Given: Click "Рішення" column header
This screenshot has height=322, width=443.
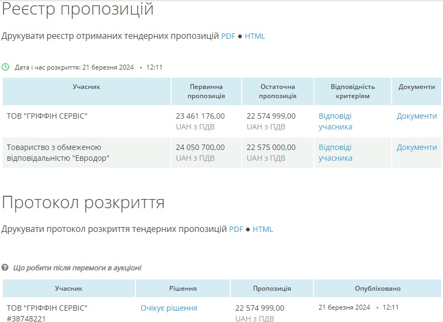Looking at the screenshot, I should tap(183, 289).
